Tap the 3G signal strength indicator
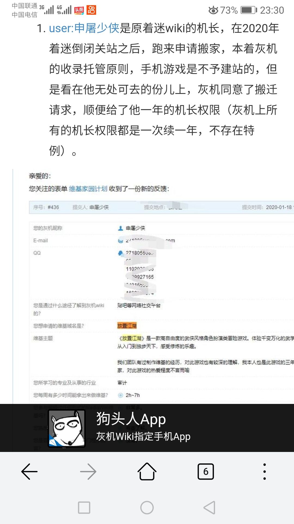The width and height of the screenshot is (294, 524). tap(47, 10)
